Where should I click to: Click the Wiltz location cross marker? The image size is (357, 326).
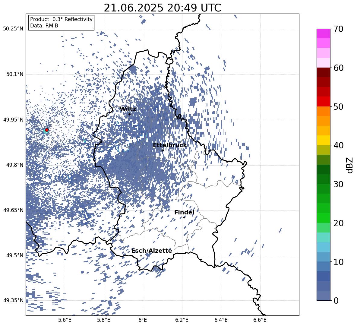tap(130, 114)
